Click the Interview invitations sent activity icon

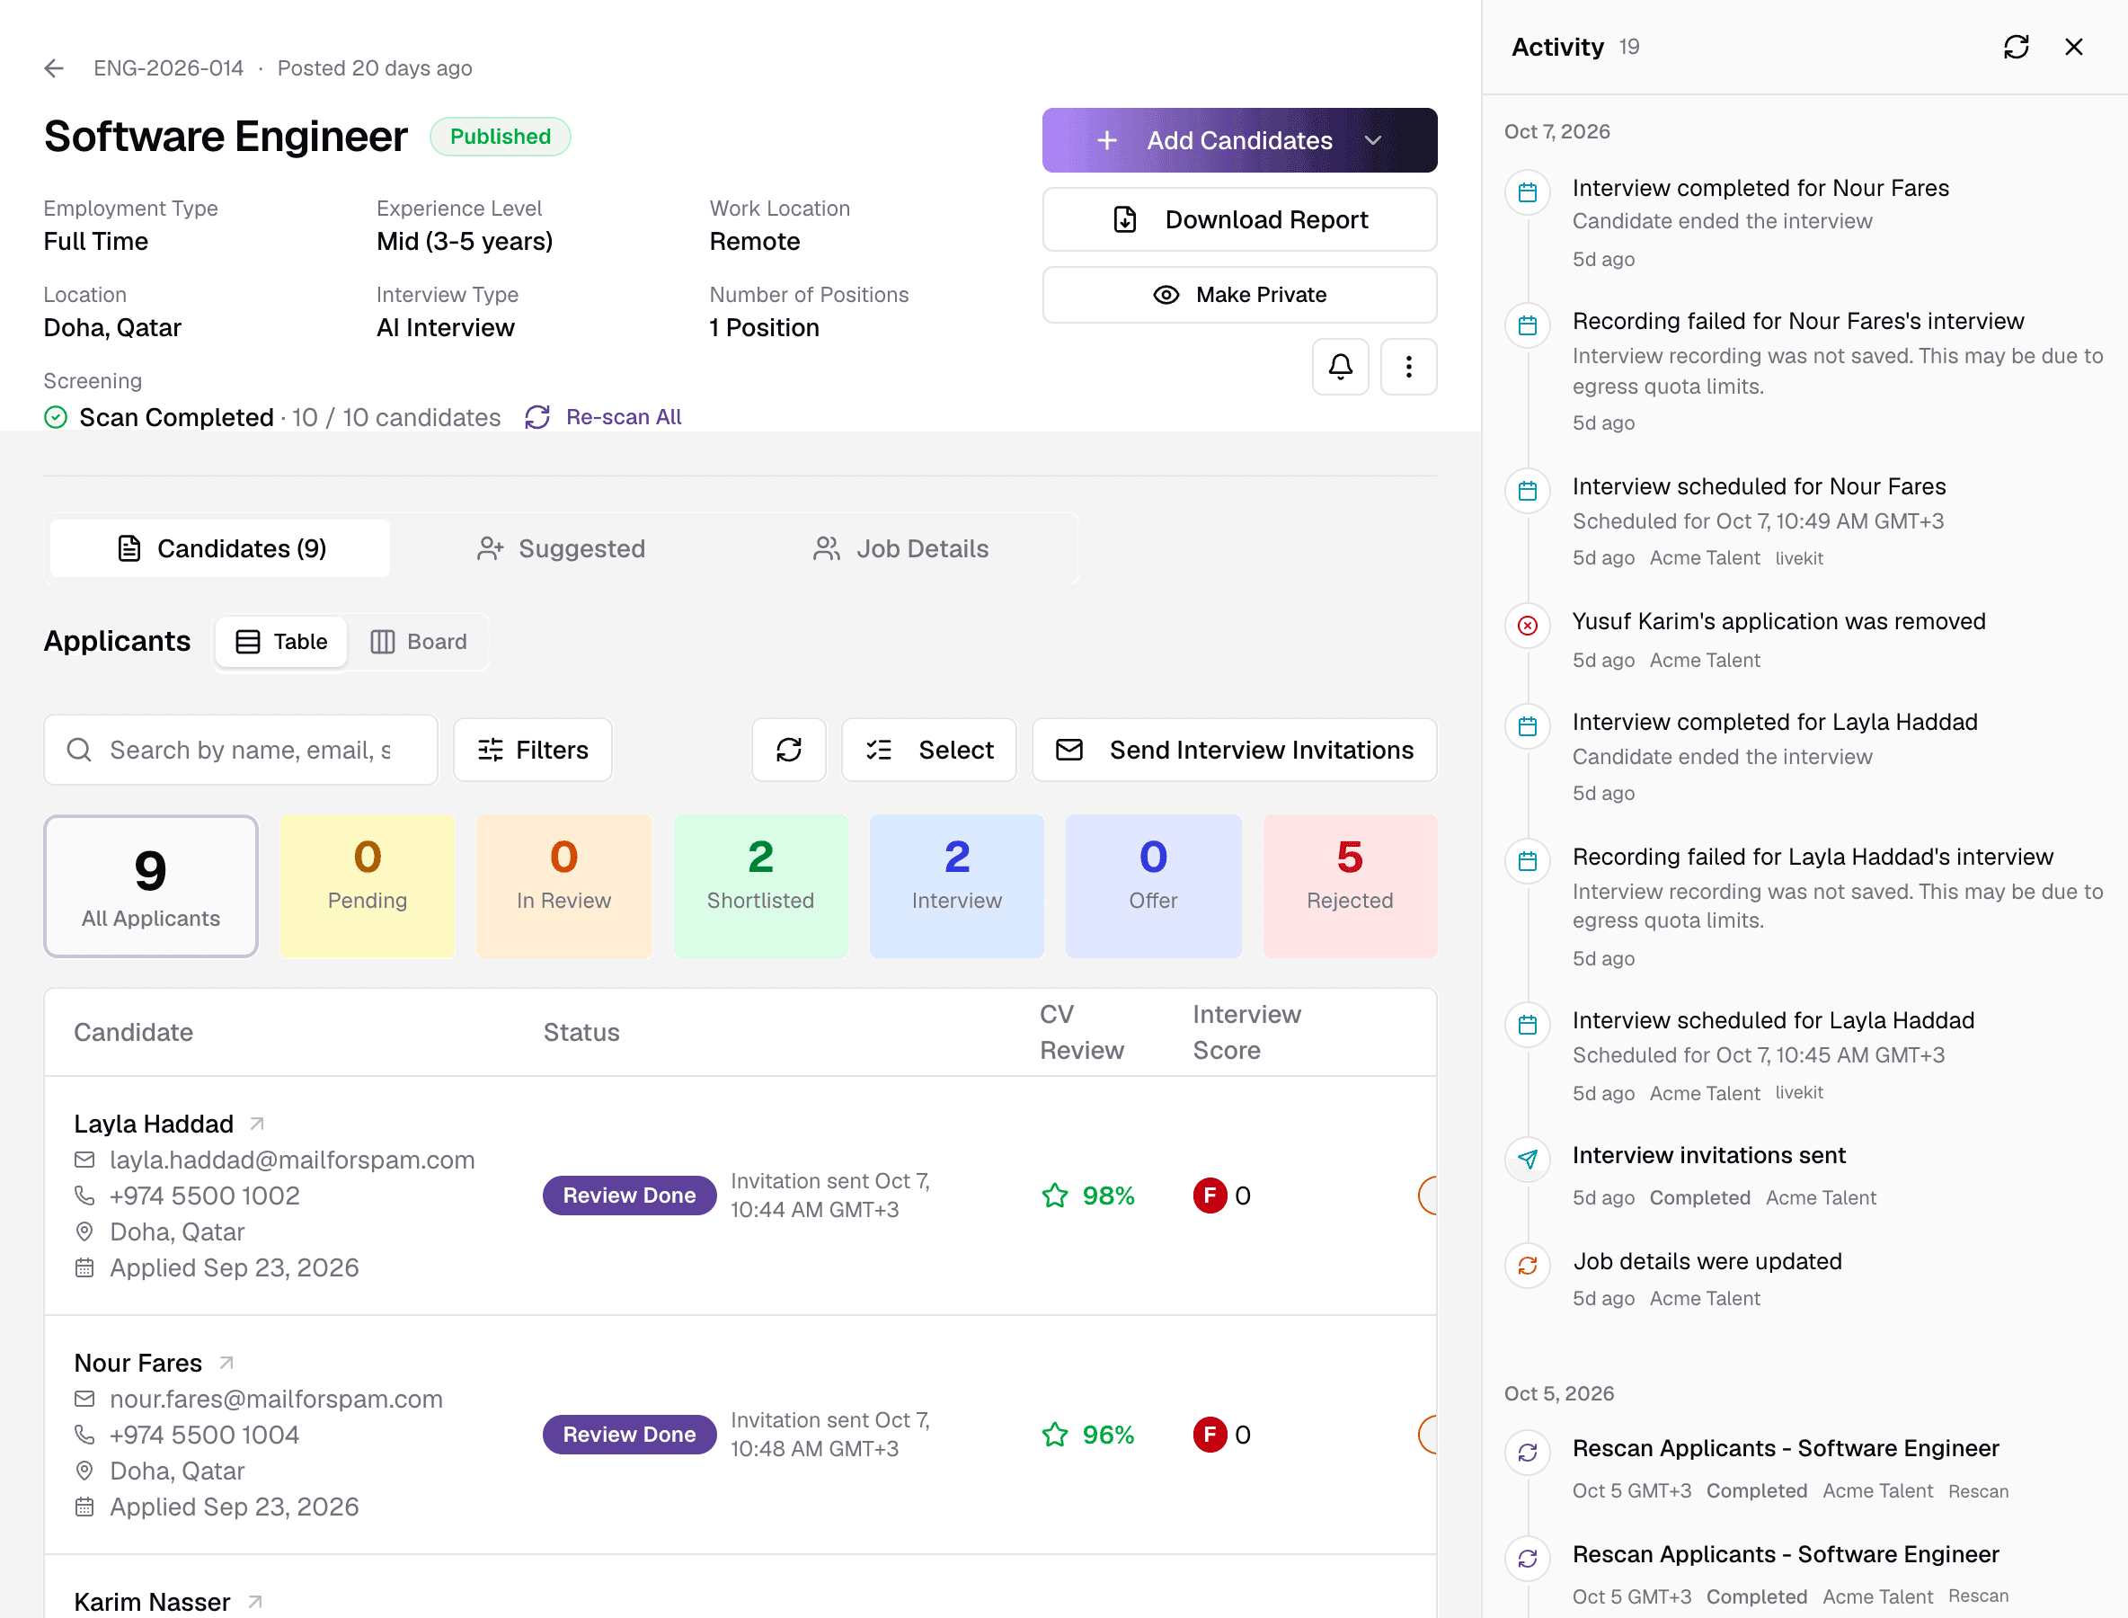click(1527, 1160)
